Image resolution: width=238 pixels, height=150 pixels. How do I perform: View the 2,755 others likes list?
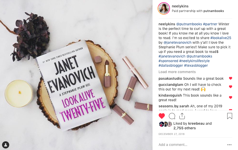coord(185,128)
